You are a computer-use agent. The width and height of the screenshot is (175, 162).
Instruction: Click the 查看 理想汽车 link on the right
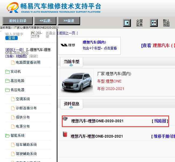[x=158, y=45]
